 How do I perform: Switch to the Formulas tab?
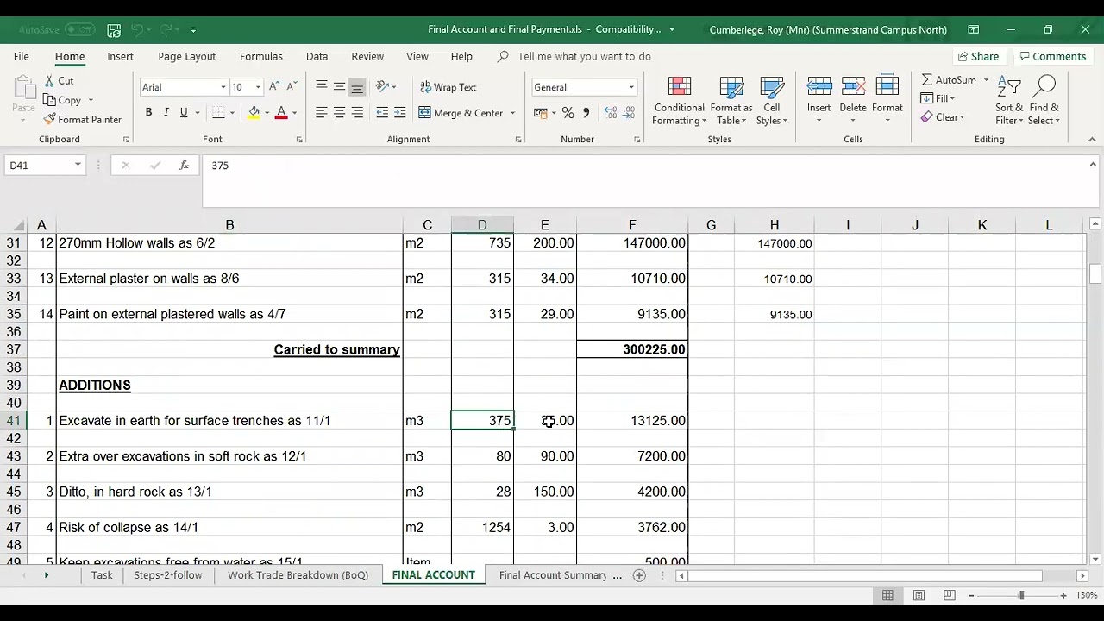coord(261,56)
